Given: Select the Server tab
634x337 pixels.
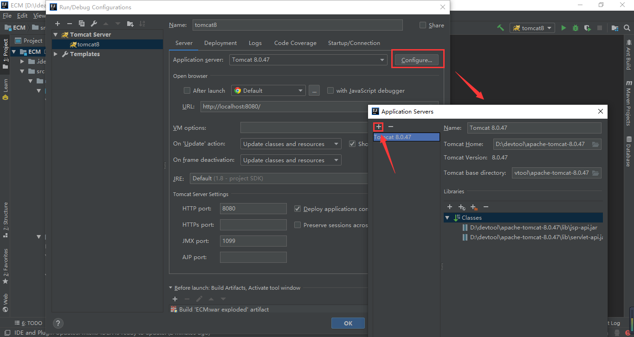Looking at the screenshot, I should [x=184, y=43].
